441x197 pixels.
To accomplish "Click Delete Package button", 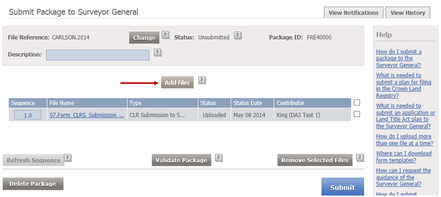I will coord(33,184).
